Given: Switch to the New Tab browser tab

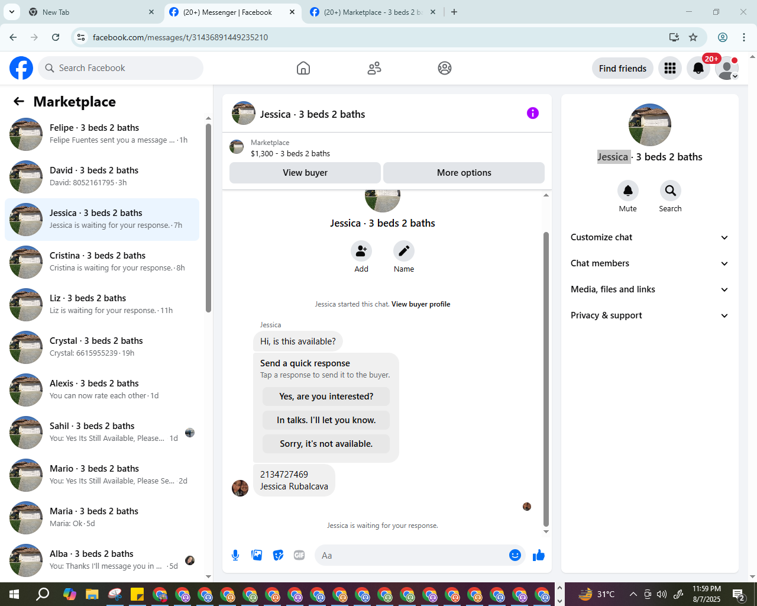Looking at the screenshot, I should (x=92, y=12).
